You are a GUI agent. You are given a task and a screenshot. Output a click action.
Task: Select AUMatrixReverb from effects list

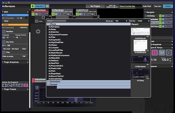coord(55,53)
